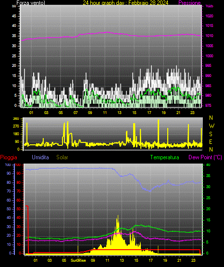Click the dashed sunset marker near 18

tap(158, 249)
